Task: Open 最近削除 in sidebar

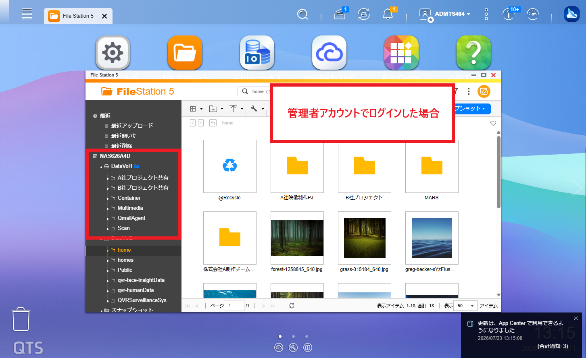Action: click(x=121, y=146)
